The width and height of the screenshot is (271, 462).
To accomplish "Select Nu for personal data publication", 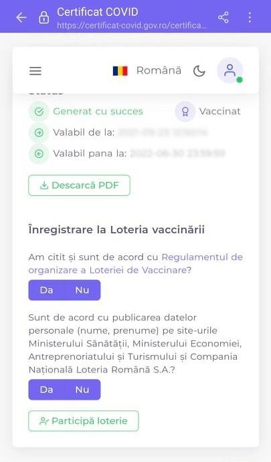I will pos(82,390).
